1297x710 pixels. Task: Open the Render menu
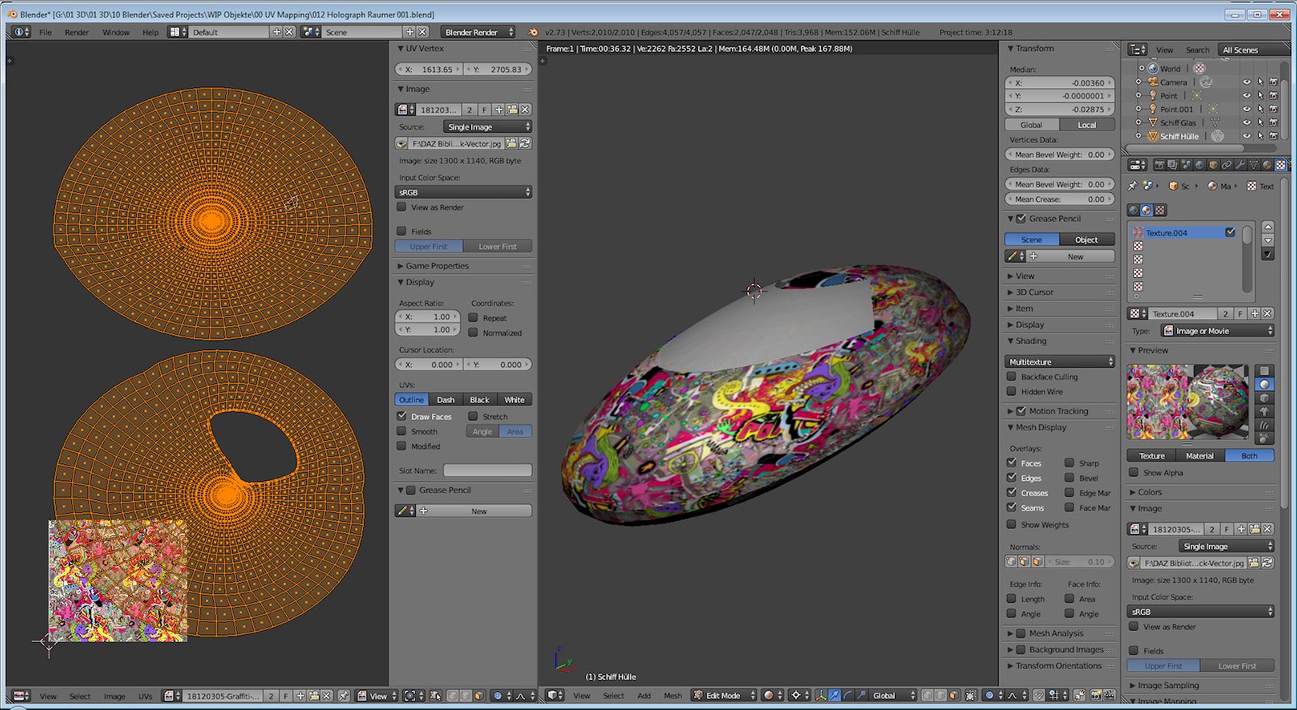tap(77, 32)
